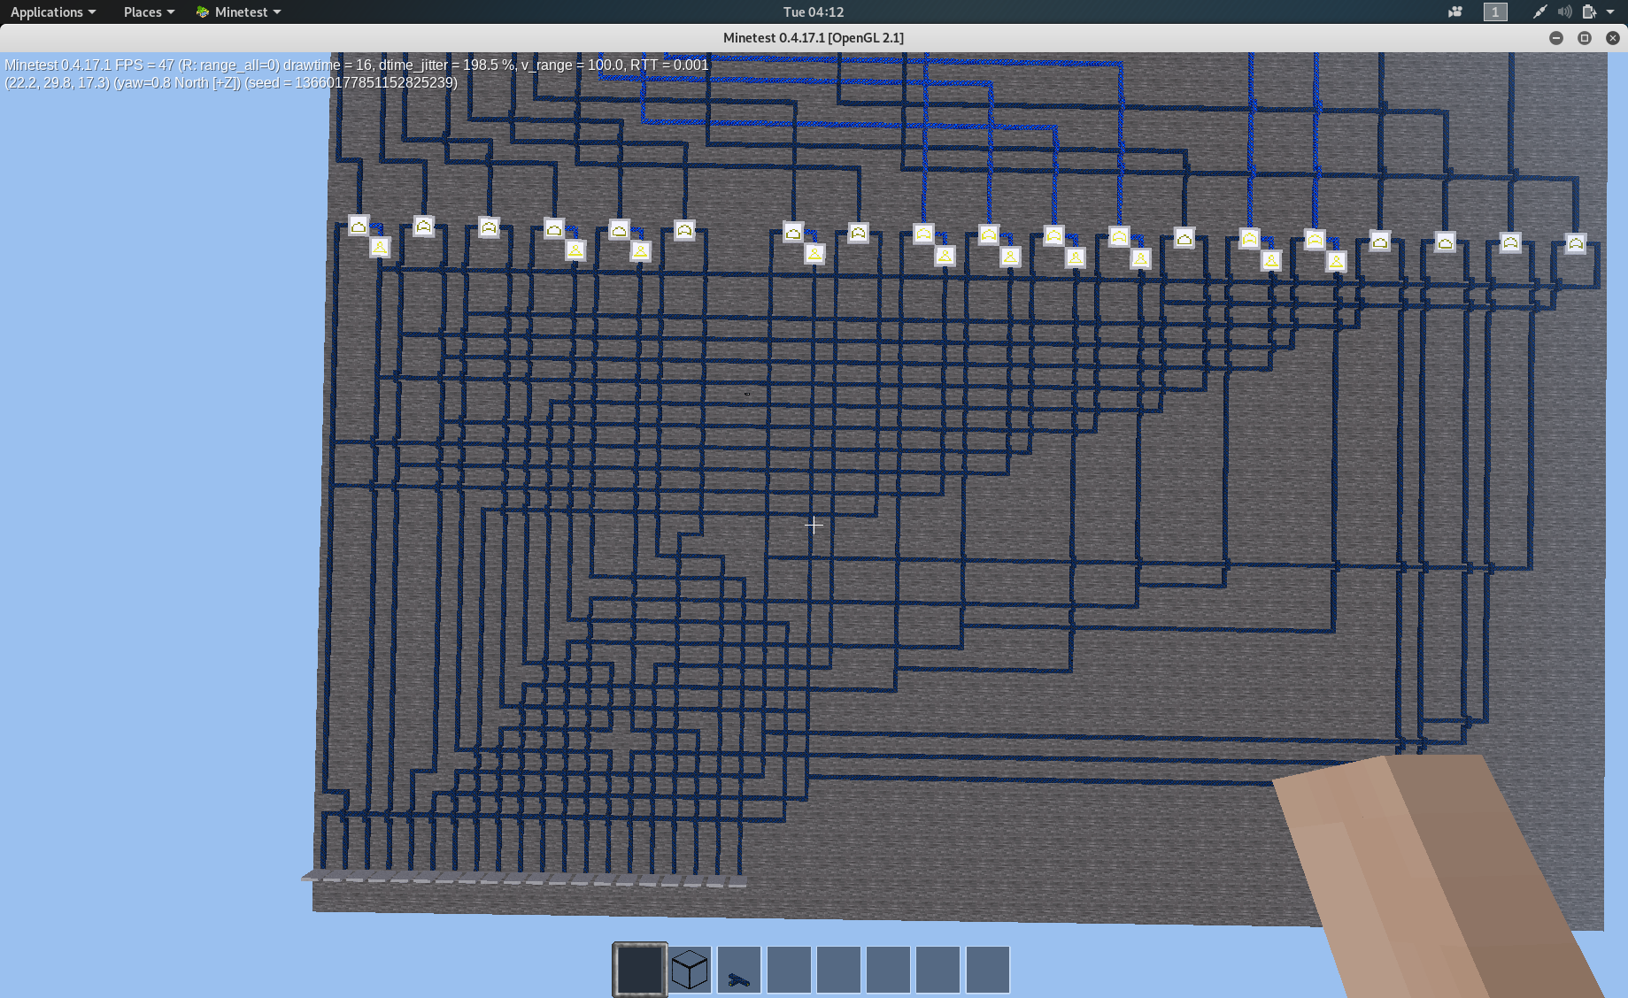This screenshot has width=1628, height=998.
Task: Click the coordinates text '(22.2, 29.8, 17.3)'
Action: [58, 82]
